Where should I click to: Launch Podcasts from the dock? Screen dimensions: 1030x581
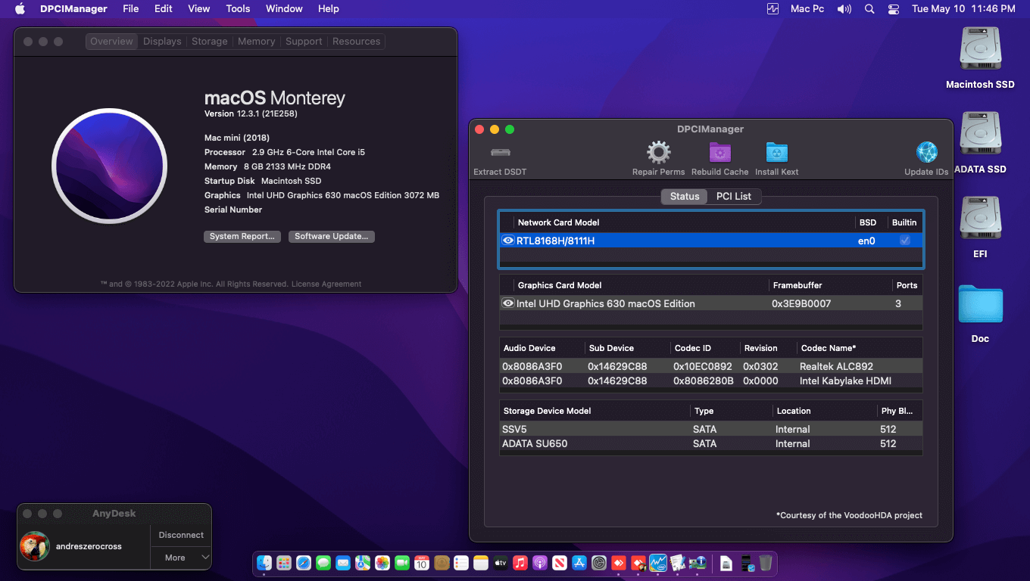tap(539, 563)
